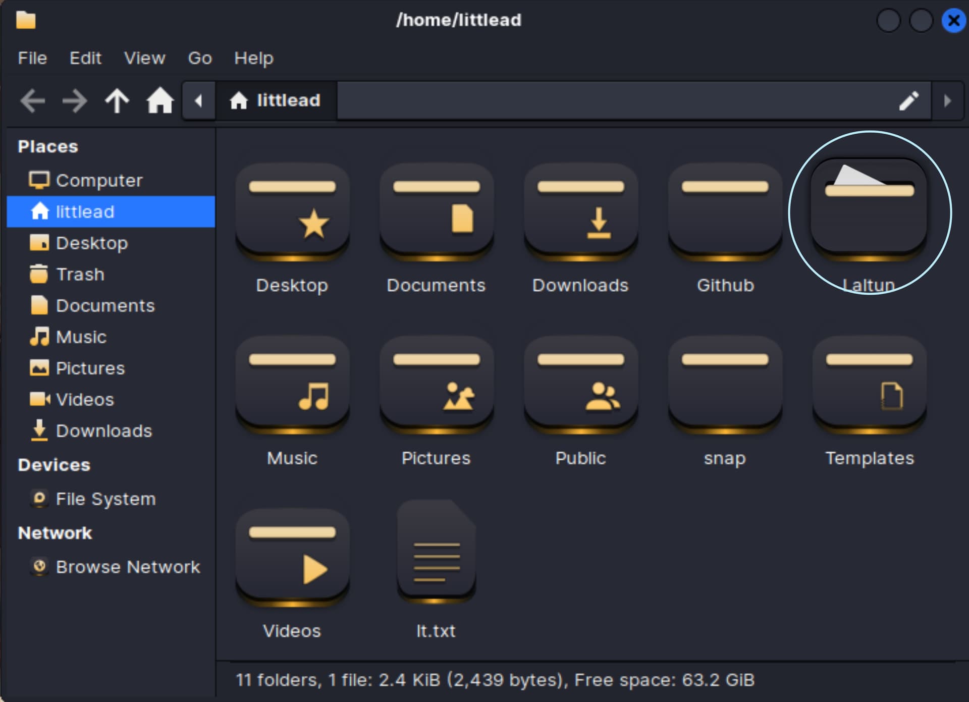Click the Github folder name label
969x702 pixels.
[x=725, y=285]
